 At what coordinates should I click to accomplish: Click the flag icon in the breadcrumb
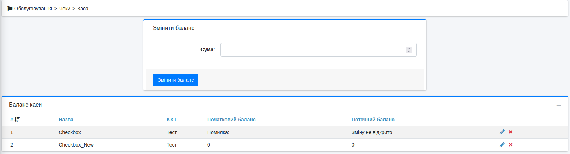(10, 9)
